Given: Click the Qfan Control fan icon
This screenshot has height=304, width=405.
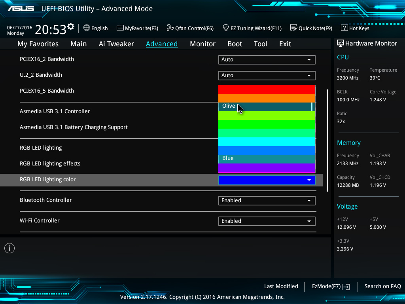Looking at the screenshot, I should point(170,28).
